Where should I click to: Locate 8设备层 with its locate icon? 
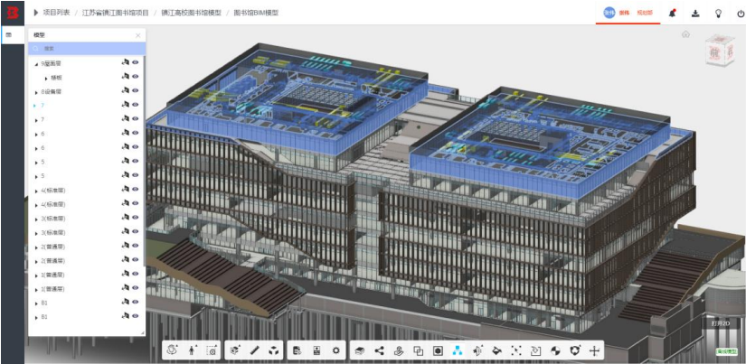[x=126, y=90]
